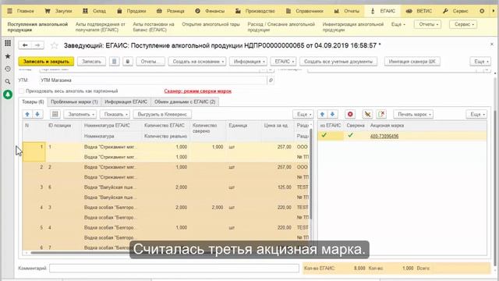Switch to Проблемные марки (1) tab

(x=74, y=102)
